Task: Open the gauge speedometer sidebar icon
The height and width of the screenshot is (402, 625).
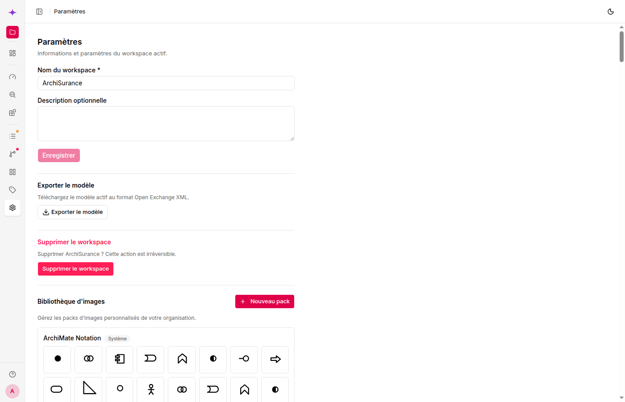Action: [x=12, y=77]
